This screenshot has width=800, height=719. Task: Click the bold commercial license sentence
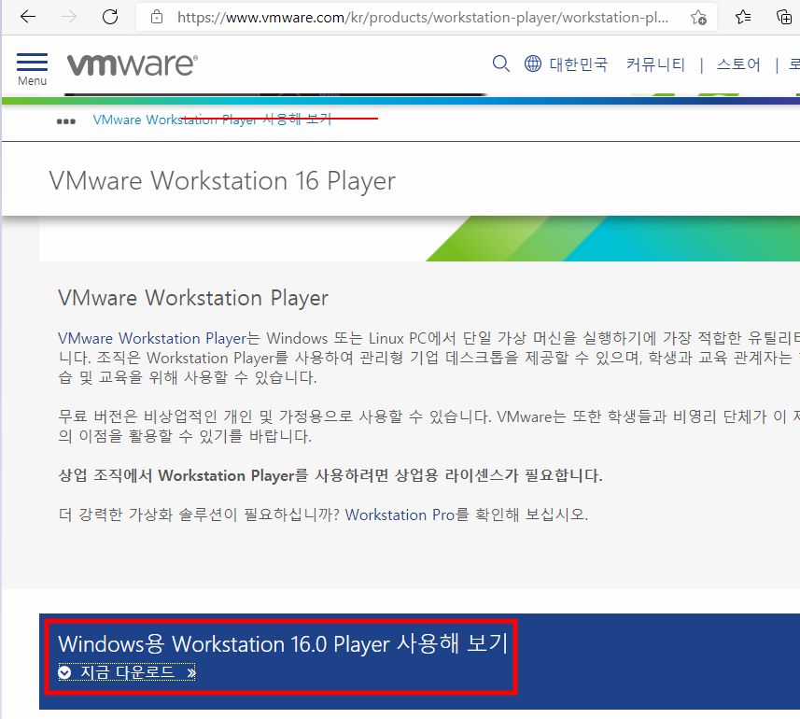(x=330, y=475)
